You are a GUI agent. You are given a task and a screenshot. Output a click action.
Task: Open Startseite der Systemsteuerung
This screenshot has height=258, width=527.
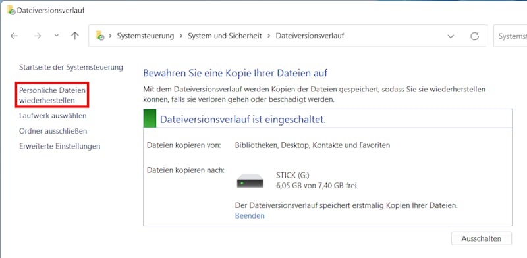(x=71, y=67)
